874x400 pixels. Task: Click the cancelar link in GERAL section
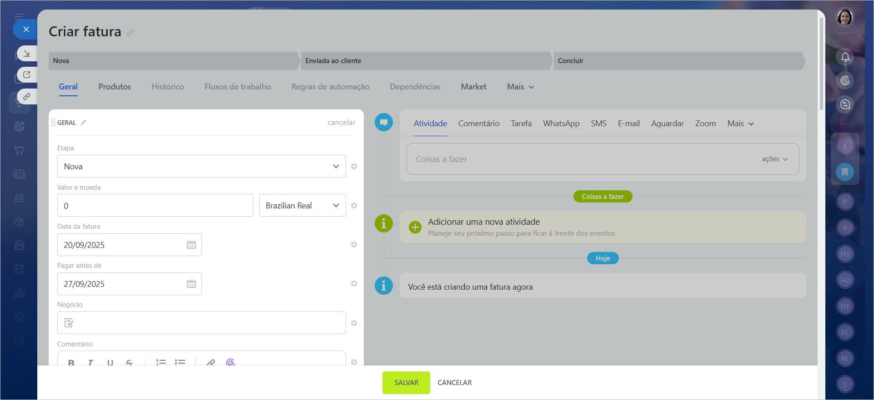pyautogui.click(x=341, y=123)
